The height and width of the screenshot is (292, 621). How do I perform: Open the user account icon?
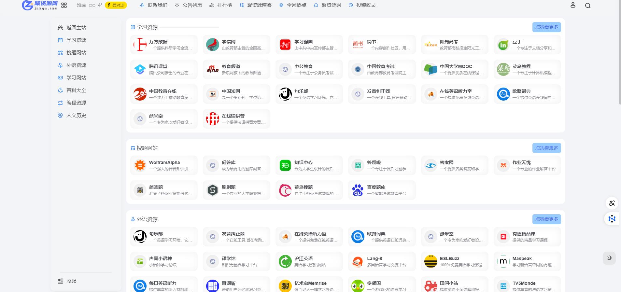tap(573, 5)
